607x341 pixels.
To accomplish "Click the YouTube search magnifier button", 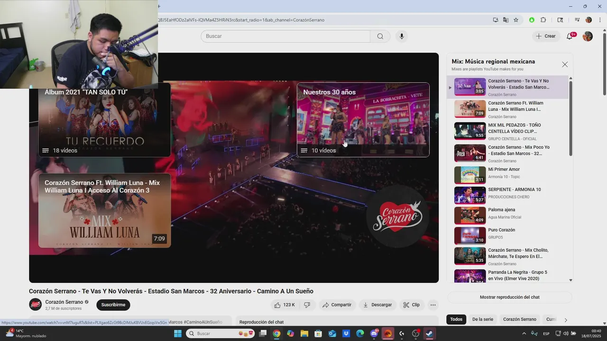I will 380,36.
